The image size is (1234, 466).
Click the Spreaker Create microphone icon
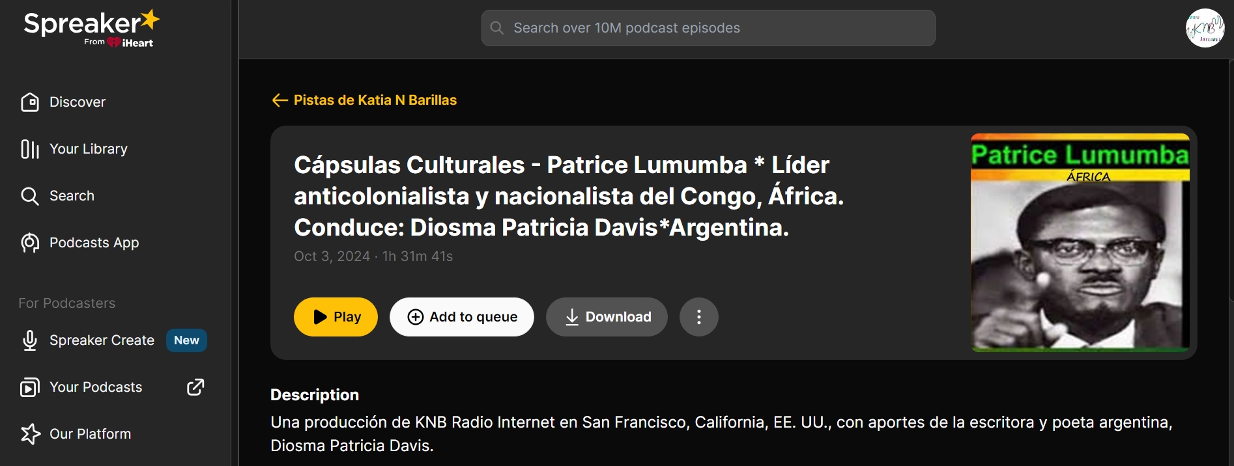pos(30,340)
